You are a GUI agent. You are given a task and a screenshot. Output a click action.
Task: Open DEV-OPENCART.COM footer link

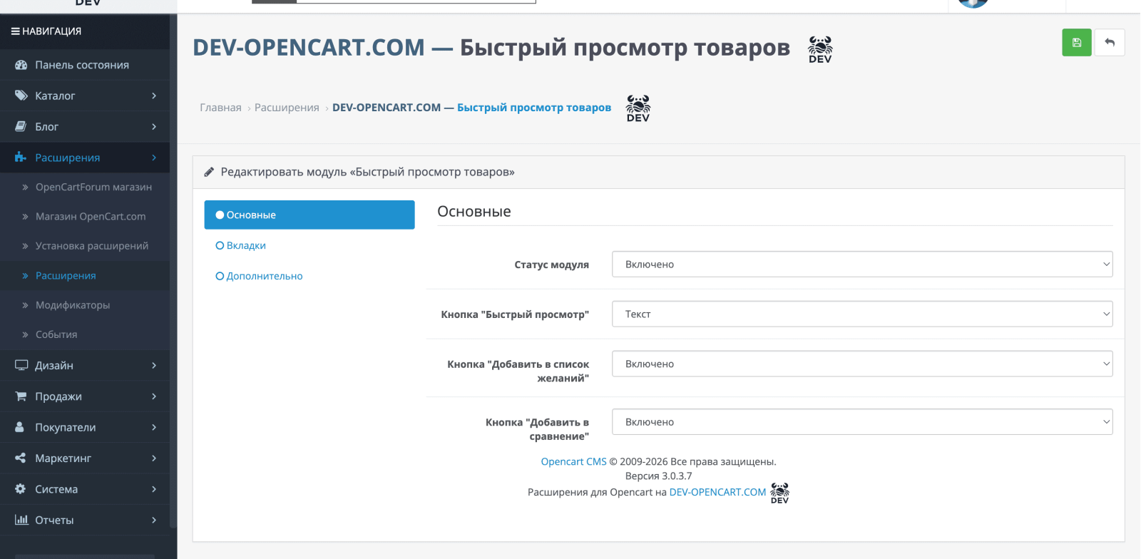tap(717, 492)
